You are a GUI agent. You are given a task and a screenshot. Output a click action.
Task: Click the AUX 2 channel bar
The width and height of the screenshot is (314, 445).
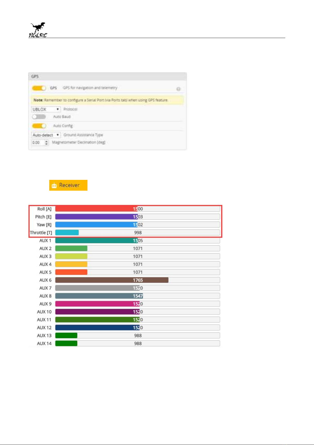pos(138,249)
